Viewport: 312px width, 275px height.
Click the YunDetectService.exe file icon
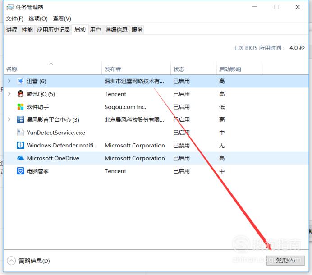coord(20,133)
